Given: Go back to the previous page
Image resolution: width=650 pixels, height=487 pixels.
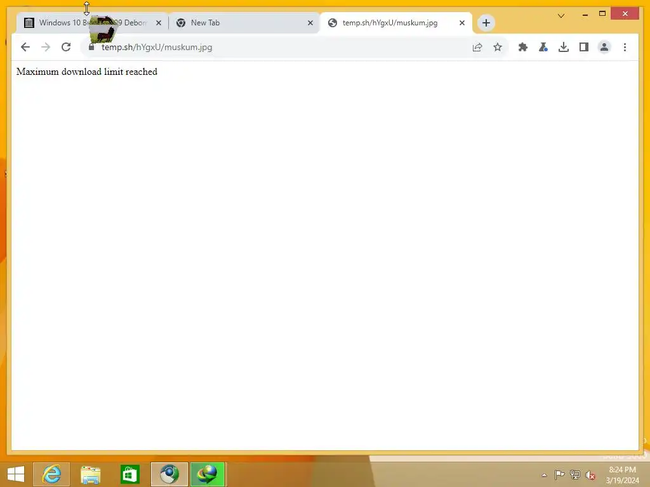Looking at the screenshot, I should coord(25,47).
